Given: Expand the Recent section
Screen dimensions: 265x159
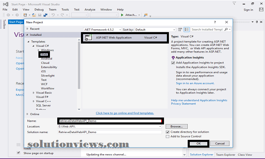Looking at the screenshot, I should point(27,29).
